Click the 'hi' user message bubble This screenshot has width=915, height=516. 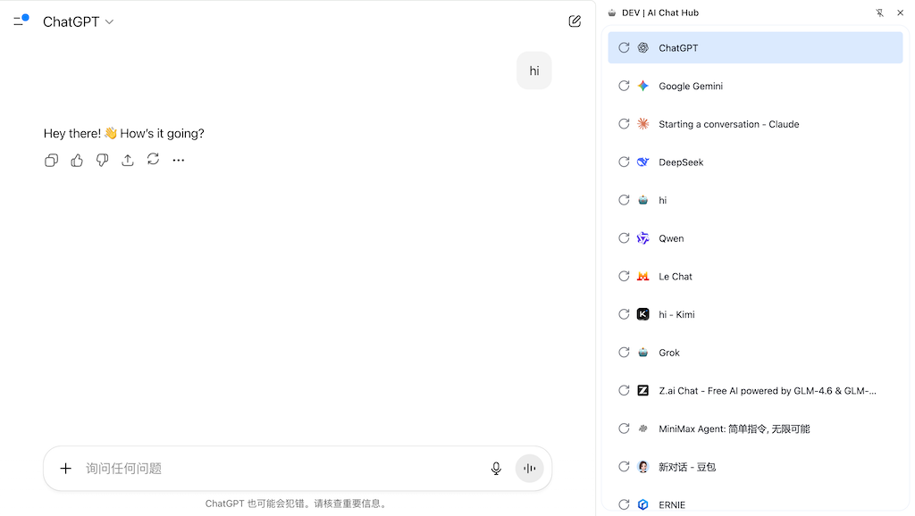coord(534,71)
